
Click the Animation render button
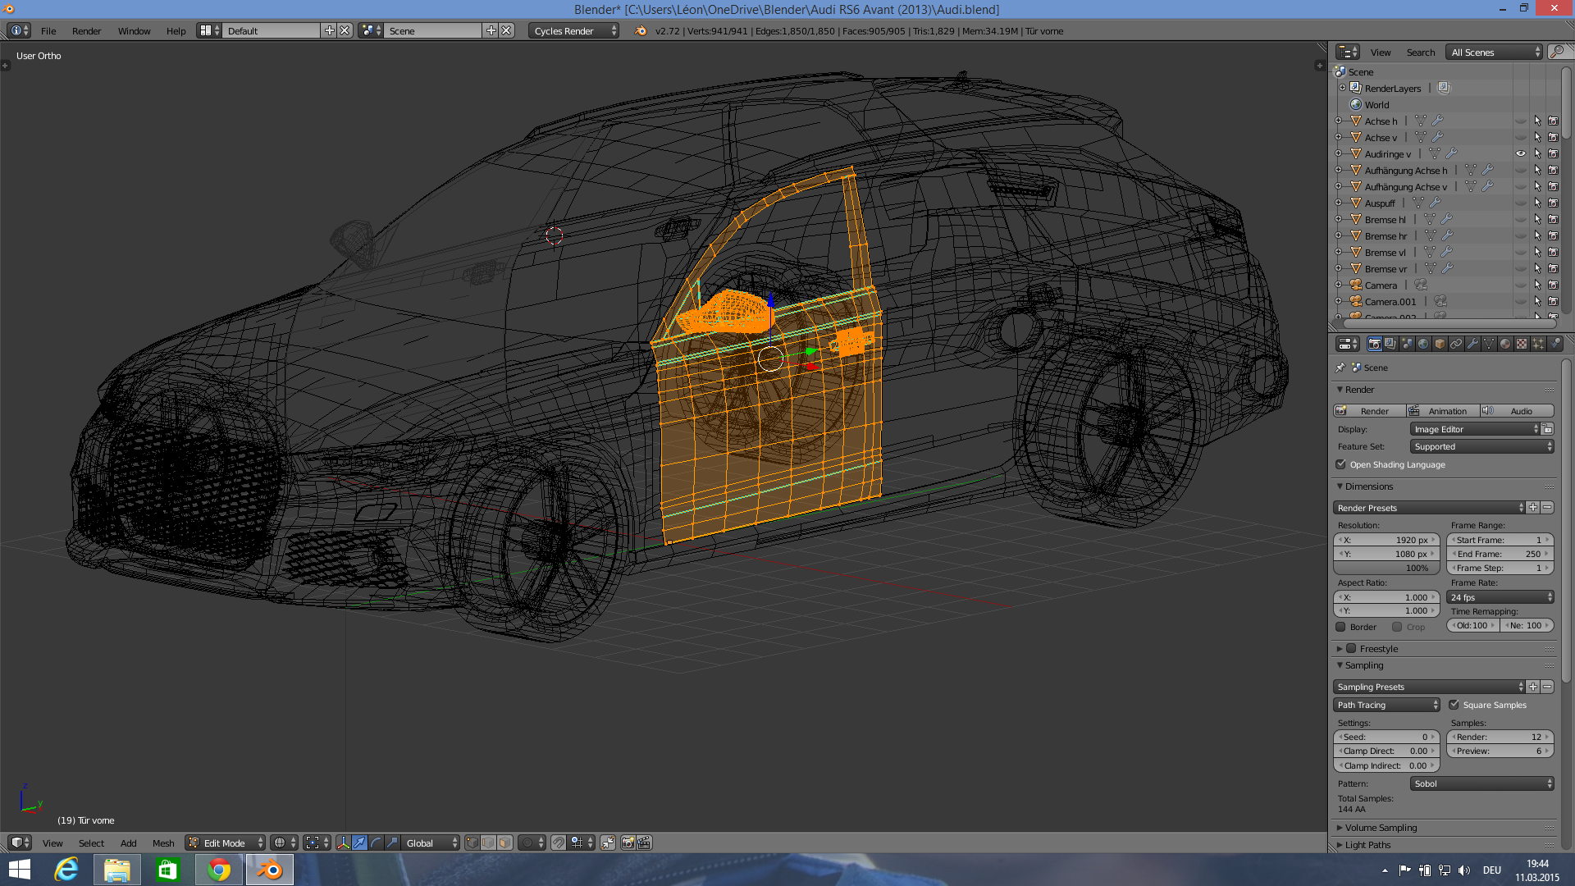[x=1443, y=411]
